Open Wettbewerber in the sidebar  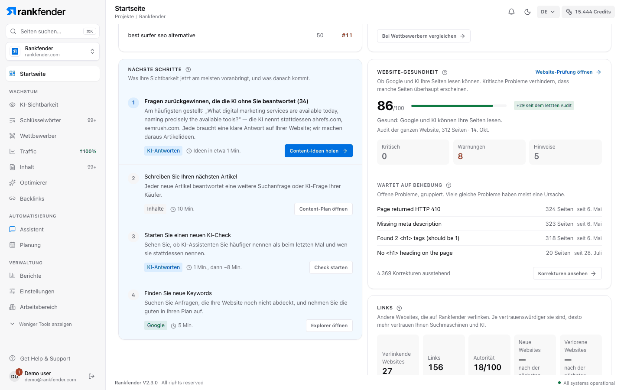click(52, 136)
